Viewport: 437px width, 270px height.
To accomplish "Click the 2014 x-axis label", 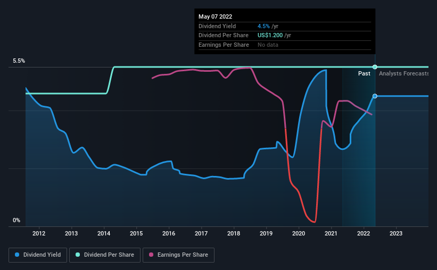I will pos(104,233).
